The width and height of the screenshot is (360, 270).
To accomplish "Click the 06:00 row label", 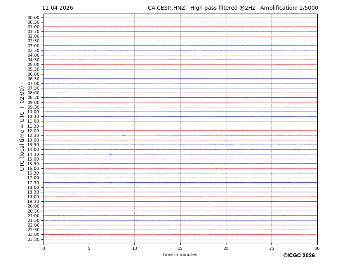I will 33,74.
